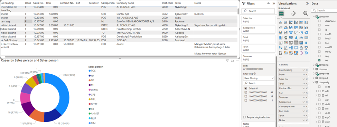Open the Analytics pane magnifier icon
337x127 pixels.
coord(306,13)
